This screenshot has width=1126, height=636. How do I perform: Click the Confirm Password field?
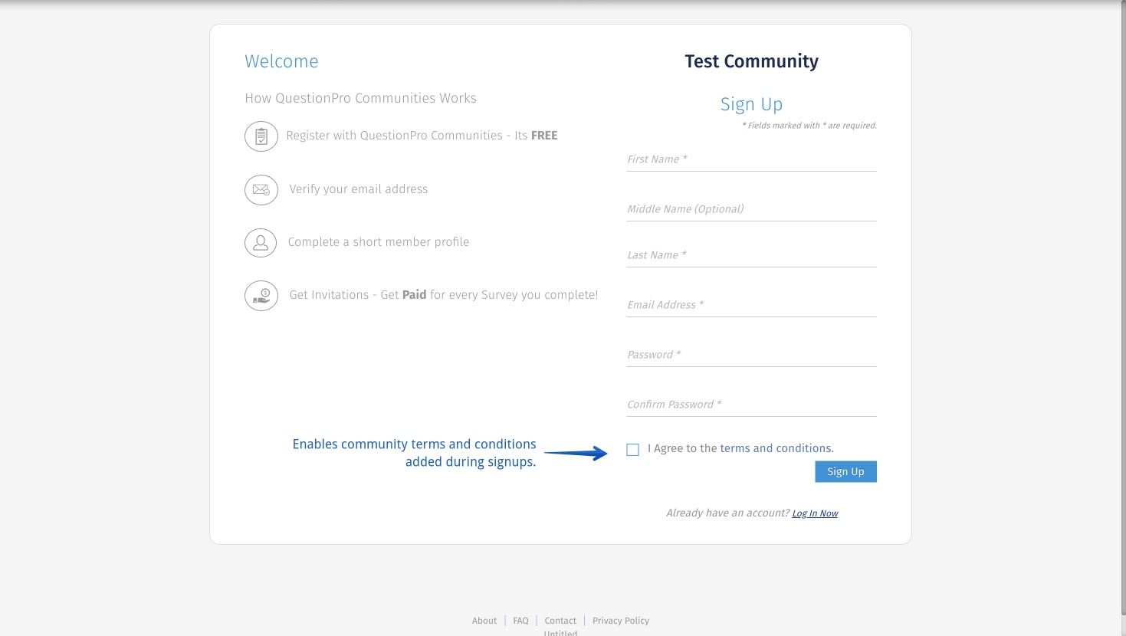(751, 405)
